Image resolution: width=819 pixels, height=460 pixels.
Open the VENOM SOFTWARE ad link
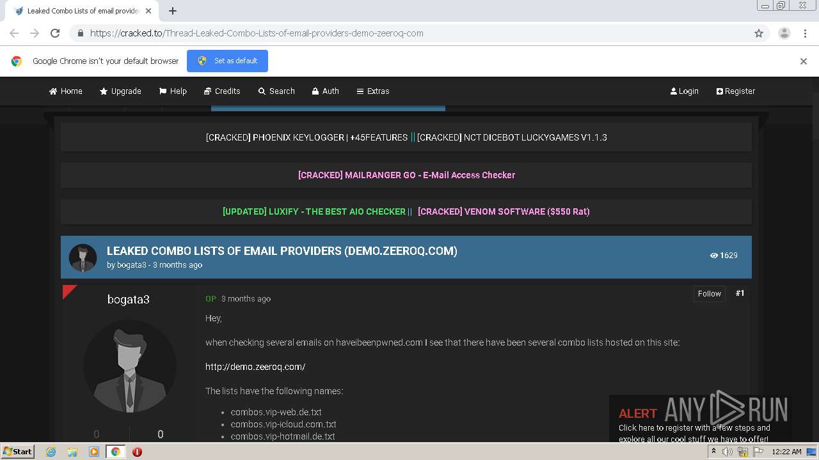pyautogui.click(x=504, y=211)
